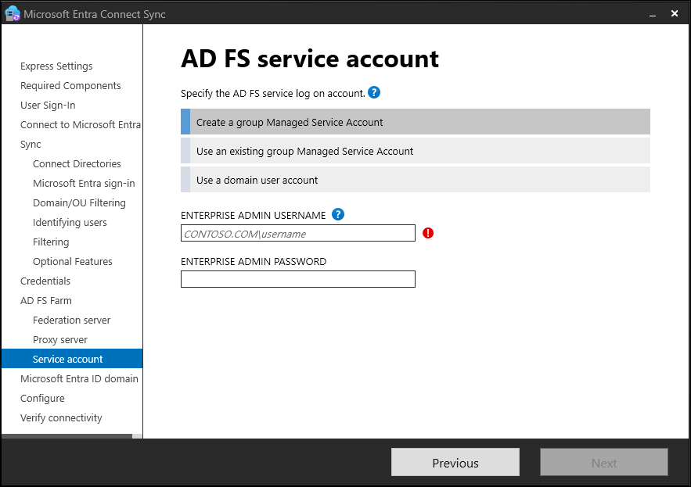The width and height of the screenshot is (691, 487).
Task: Open the AD FS Farm section
Action: [x=46, y=301]
